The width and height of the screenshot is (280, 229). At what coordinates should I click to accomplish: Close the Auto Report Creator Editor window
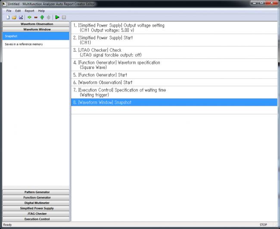tap(272, 3)
